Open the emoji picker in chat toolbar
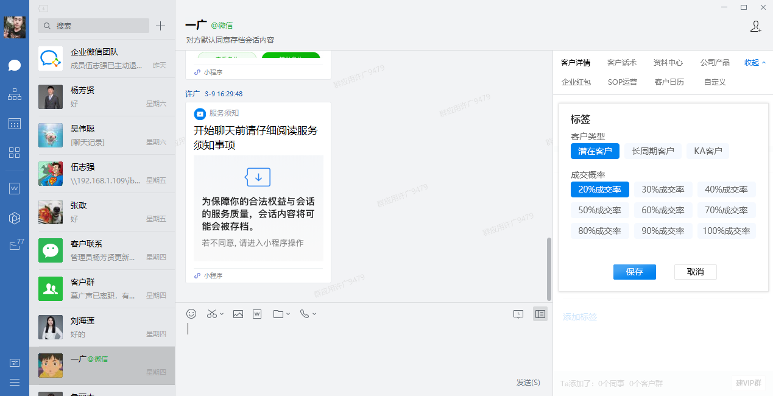773x396 pixels. tap(191, 314)
